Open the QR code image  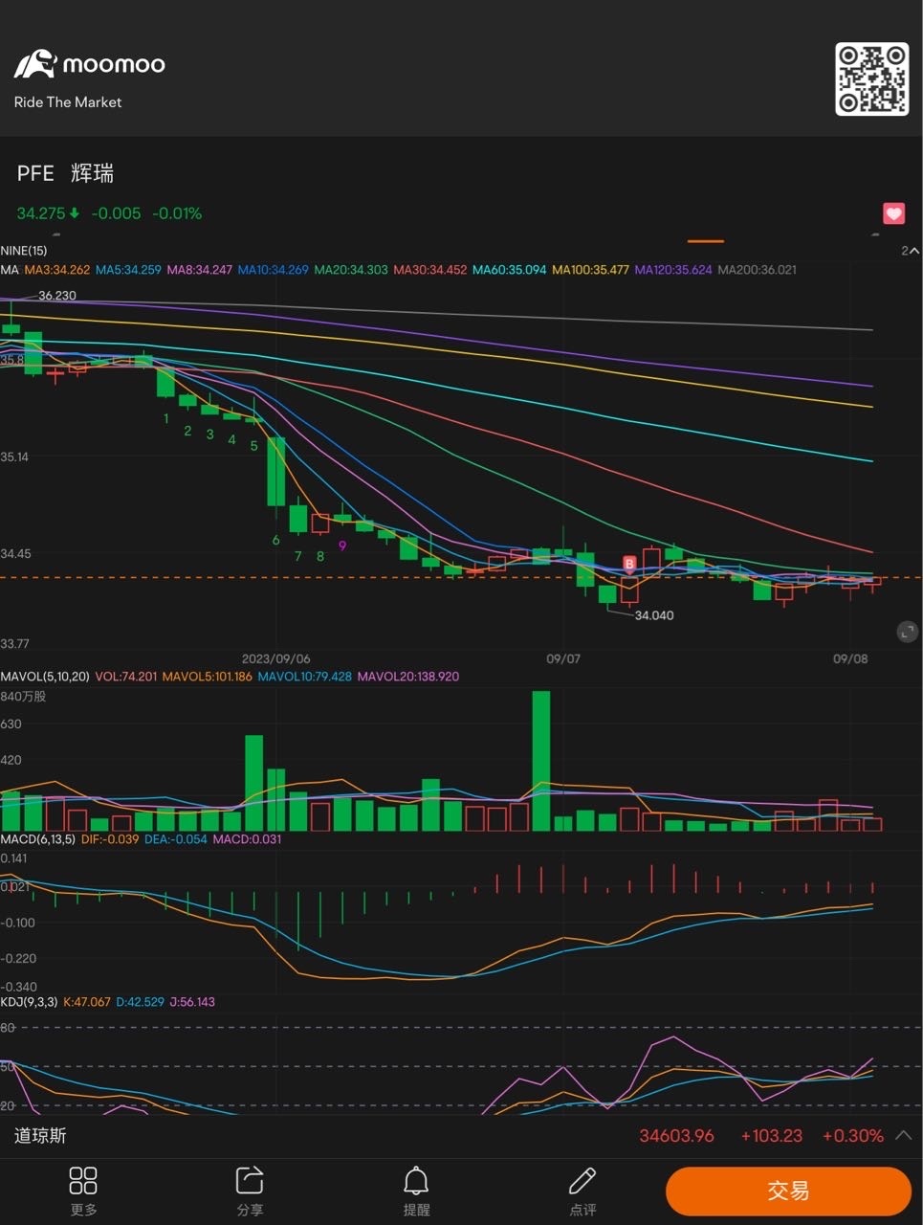point(871,78)
